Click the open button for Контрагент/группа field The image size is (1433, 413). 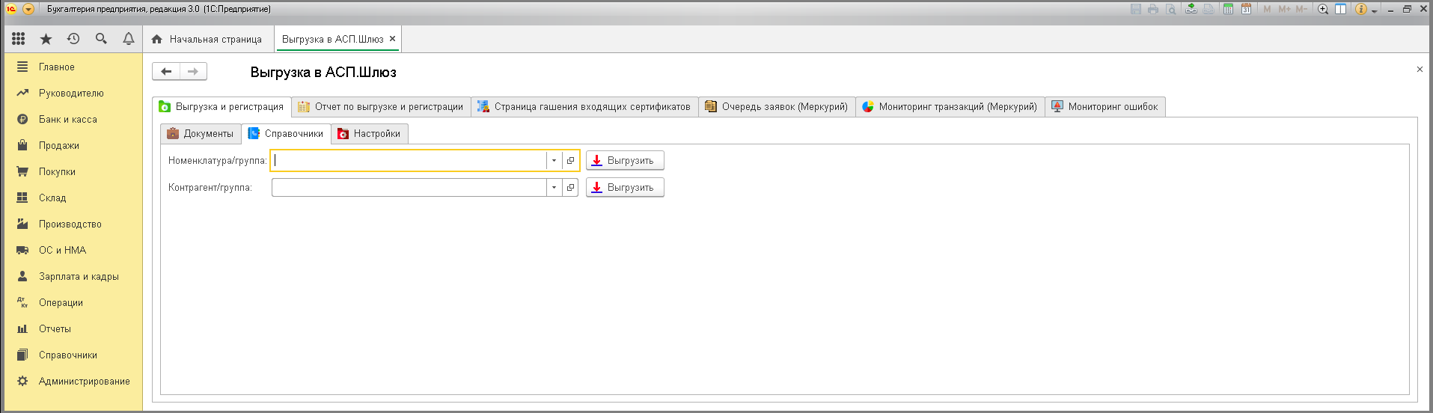pyautogui.click(x=570, y=187)
